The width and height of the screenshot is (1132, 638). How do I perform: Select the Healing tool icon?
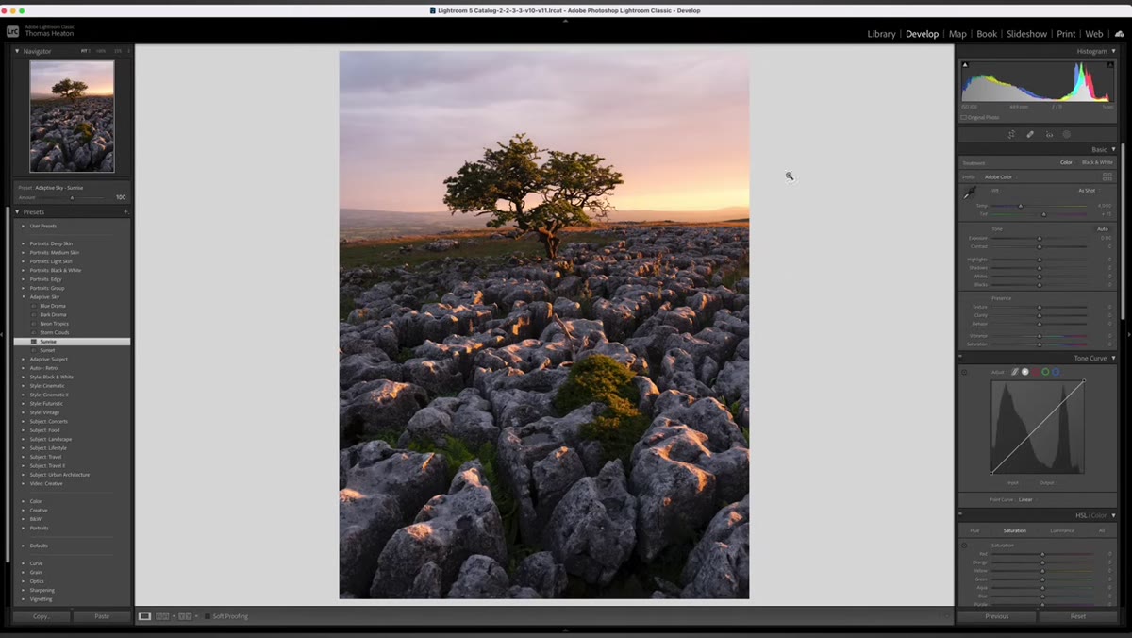(1030, 134)
